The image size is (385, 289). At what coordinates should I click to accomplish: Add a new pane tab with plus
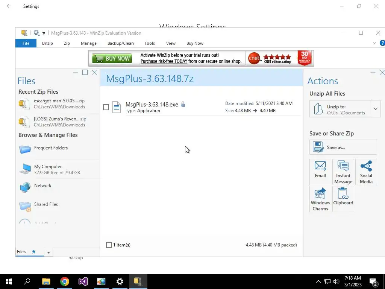(49, 252)
